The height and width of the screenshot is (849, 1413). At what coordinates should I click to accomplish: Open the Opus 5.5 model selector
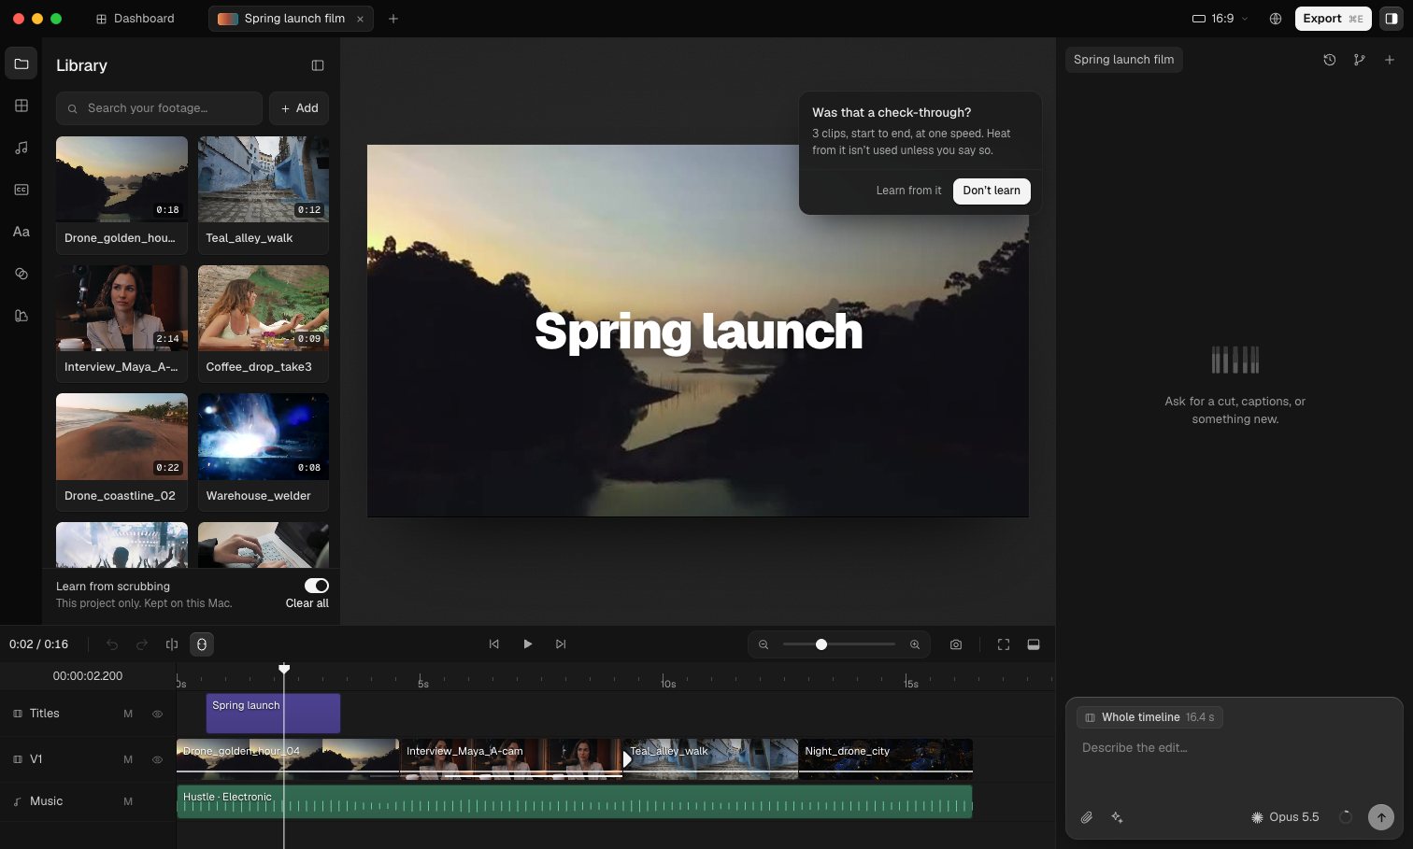(1285, 817)
